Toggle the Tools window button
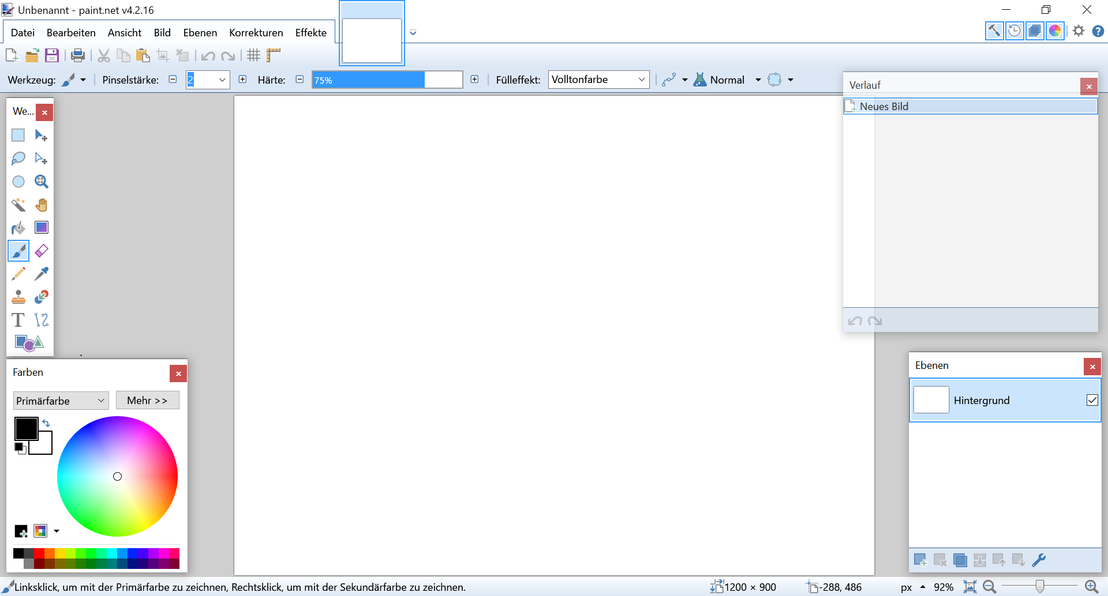Image resolution: width=1108 pixels, height=596 pixels. 994,31
